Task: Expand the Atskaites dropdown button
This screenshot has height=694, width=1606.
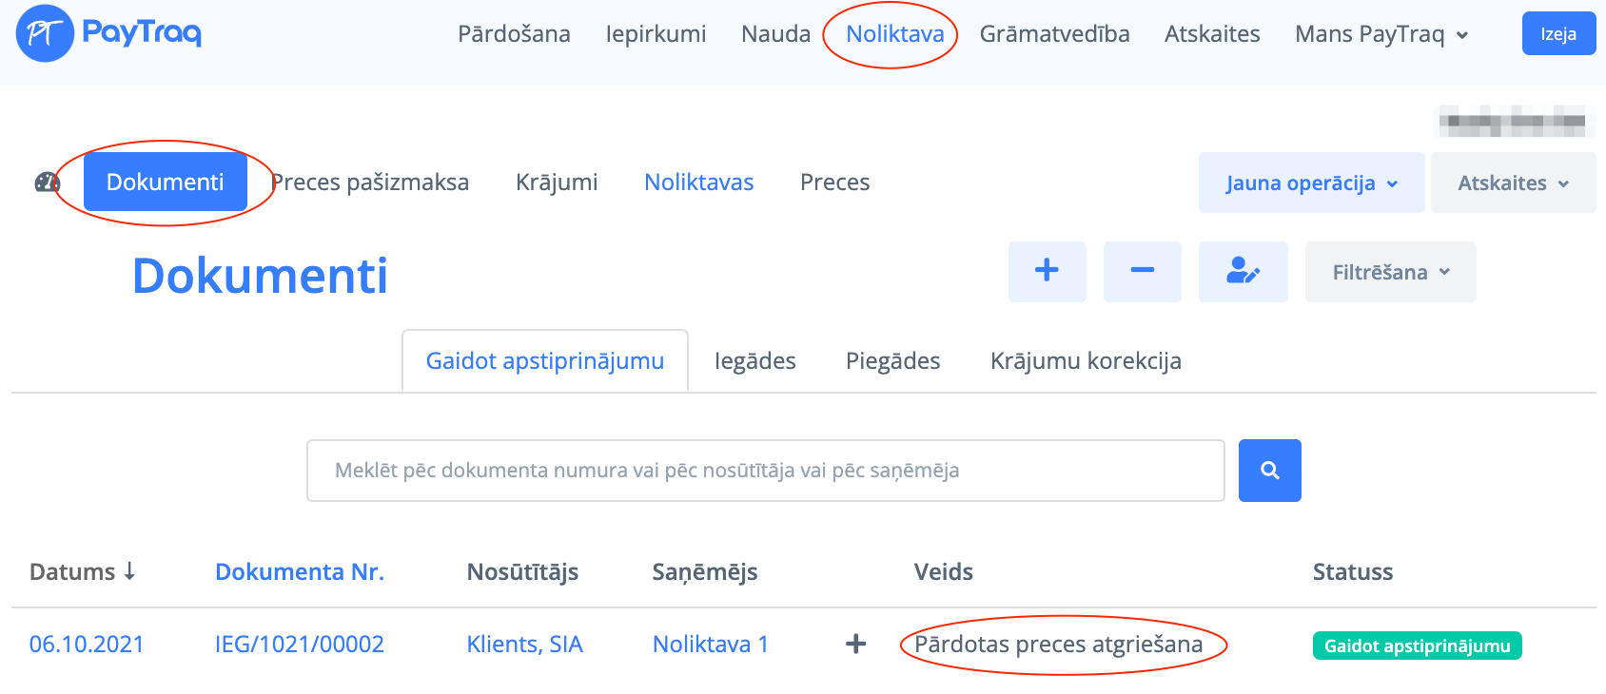Action: [x=1513, y=183]
